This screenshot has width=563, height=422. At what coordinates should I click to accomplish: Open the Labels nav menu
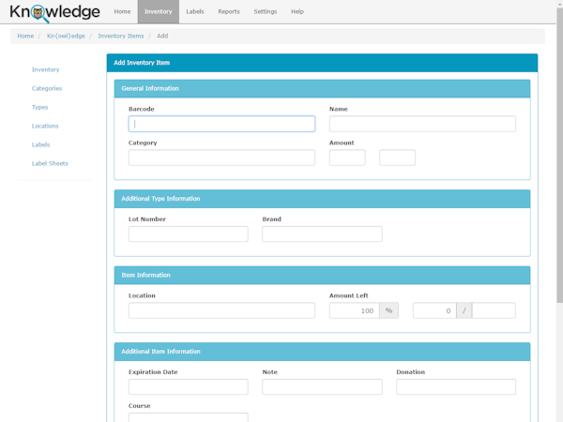[195, 11]
